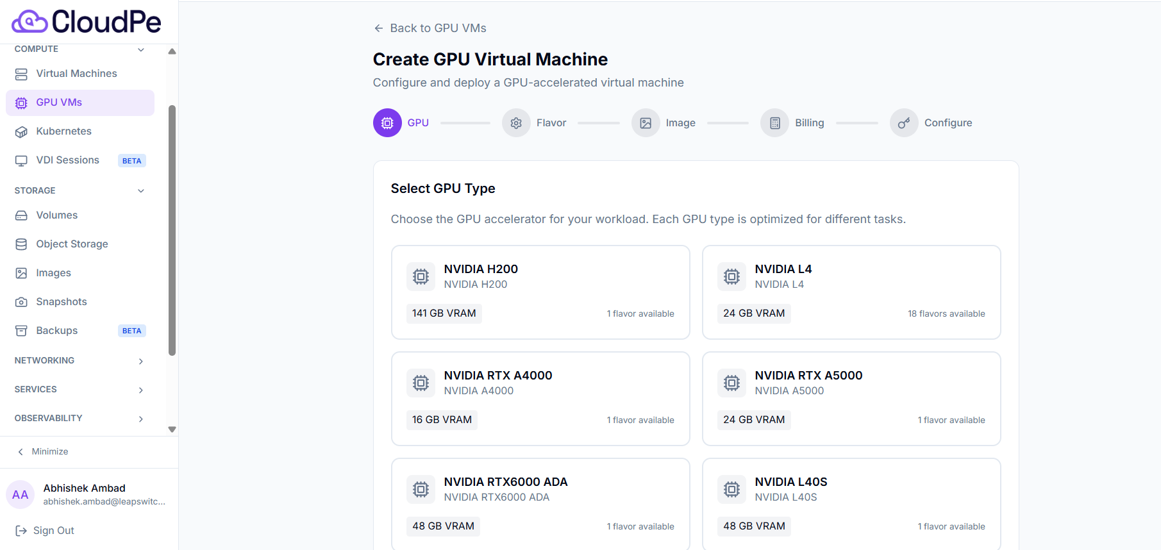Image resolution: width=1161 pixels, height=550 pixels.
Task: Expand the OBSERVABILITY section chevron
Action: [x=141, y=419]
